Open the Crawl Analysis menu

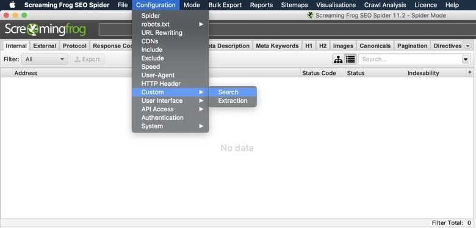click(385, 5)
